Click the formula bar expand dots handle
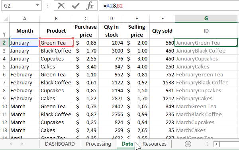This screenshot has height=150, width=239. (48, 6)
